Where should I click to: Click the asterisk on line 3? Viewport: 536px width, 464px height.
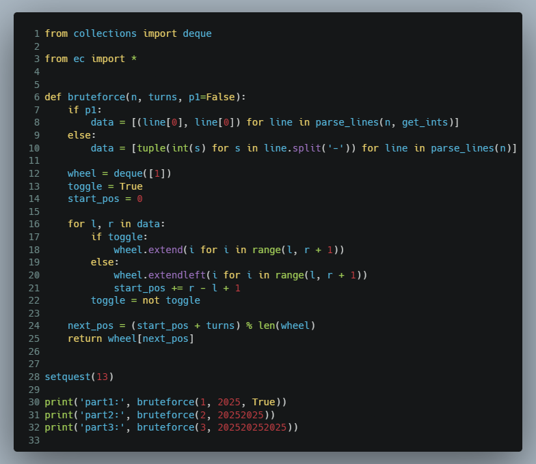pos(134,59)
